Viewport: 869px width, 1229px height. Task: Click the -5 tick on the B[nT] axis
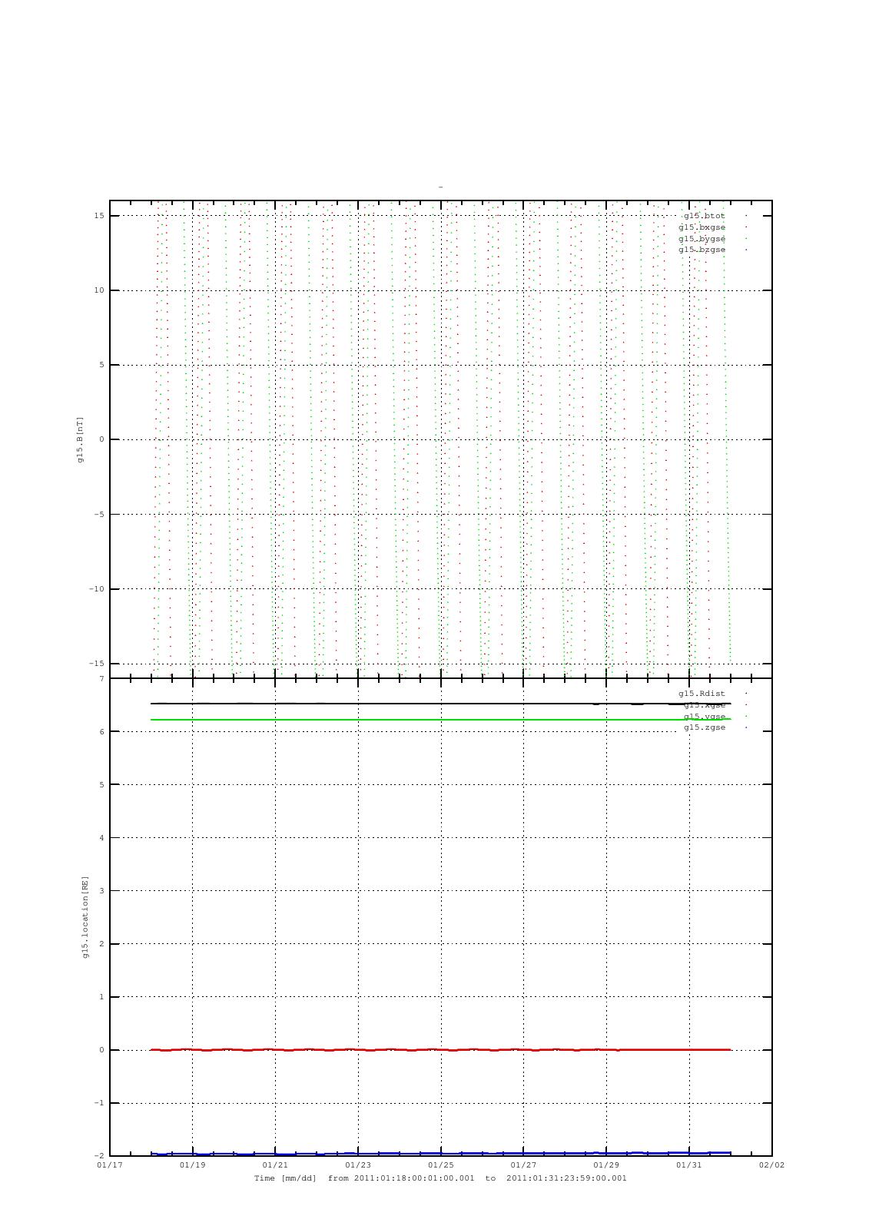pyautogui.click(x=99, y=515)
